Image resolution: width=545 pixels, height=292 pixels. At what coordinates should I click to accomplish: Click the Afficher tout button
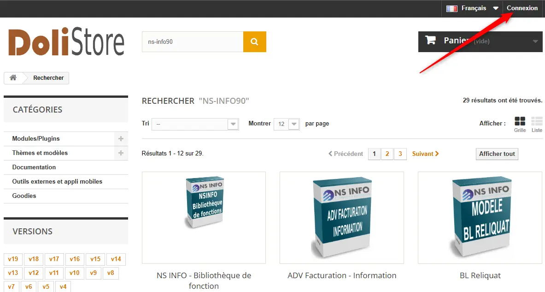(497, 154)
